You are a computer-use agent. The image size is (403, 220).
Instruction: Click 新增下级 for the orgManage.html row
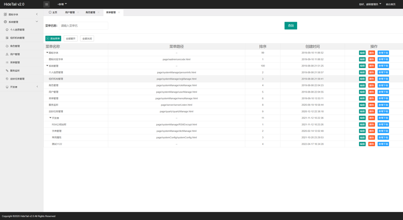(x=383, y=79)
